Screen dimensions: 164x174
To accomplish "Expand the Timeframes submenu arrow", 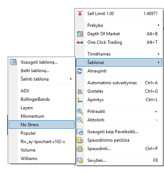I will click(x=158, y=54).
